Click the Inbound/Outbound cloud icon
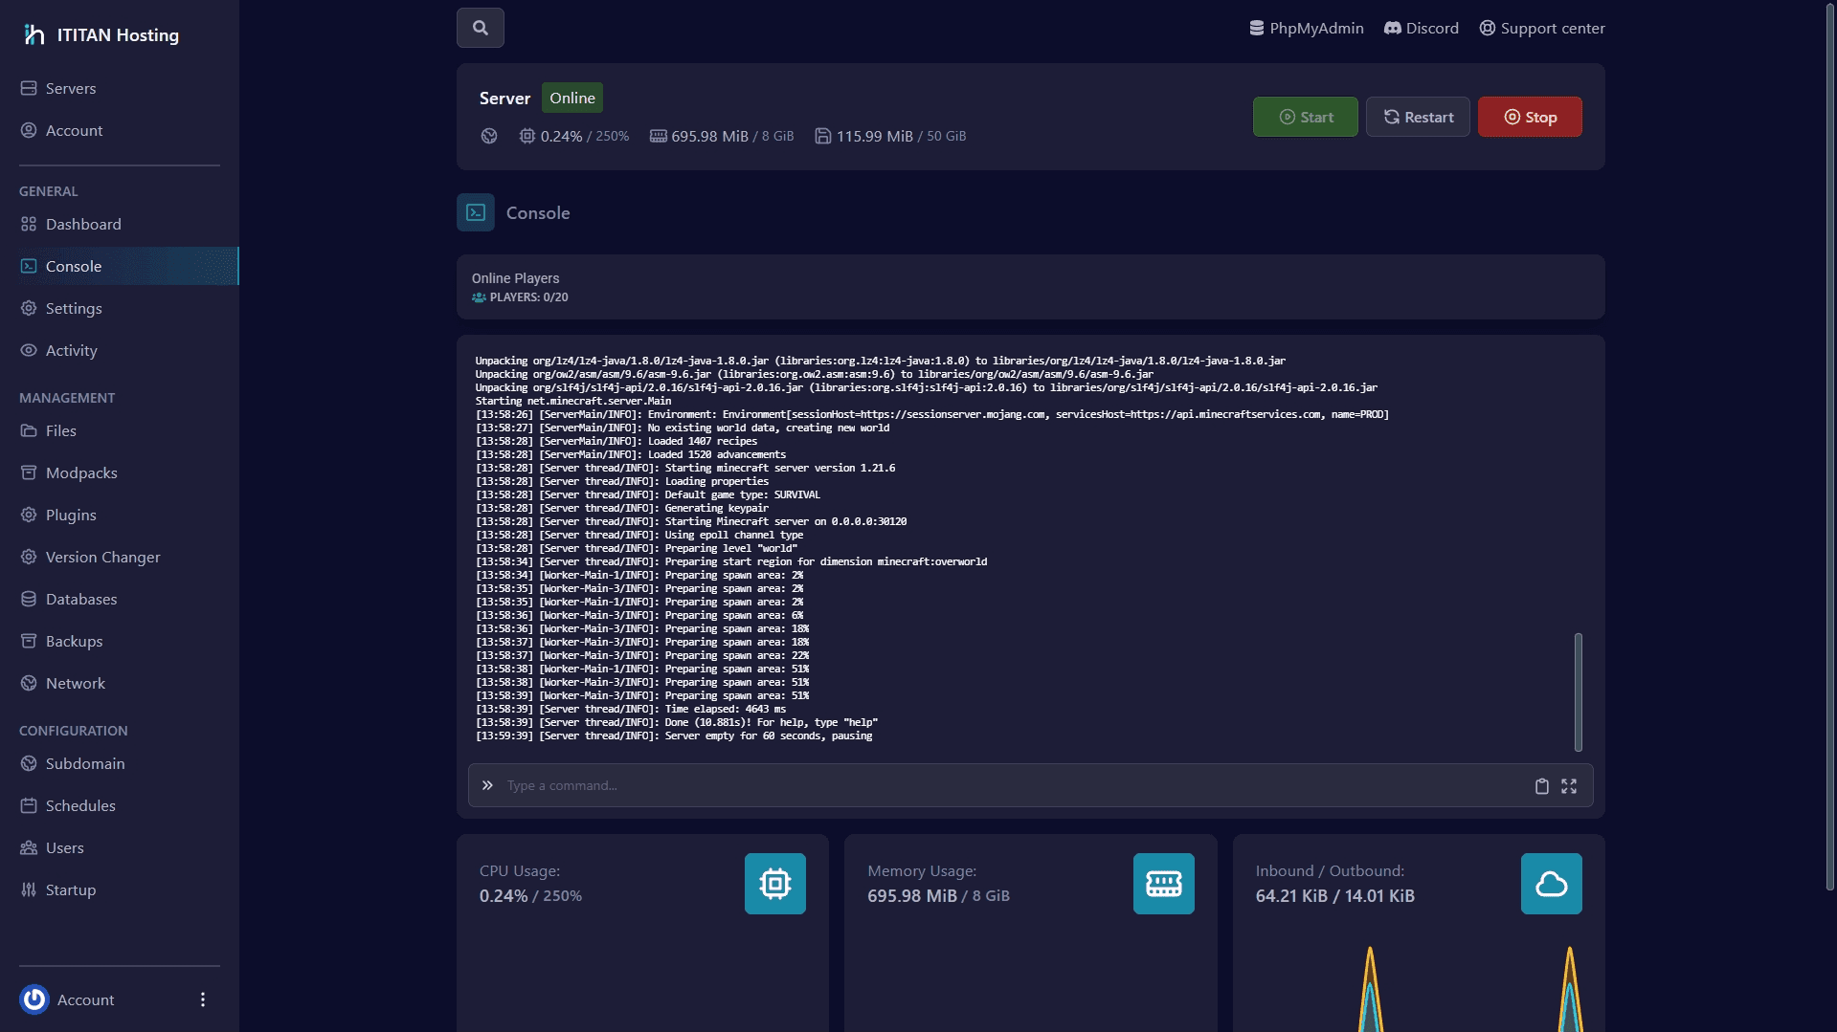 click(1552, 884)
